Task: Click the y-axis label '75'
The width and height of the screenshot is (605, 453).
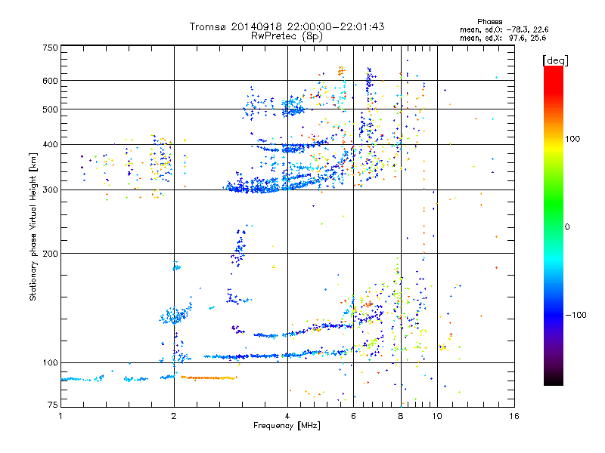Action: [x=53, y=405]
